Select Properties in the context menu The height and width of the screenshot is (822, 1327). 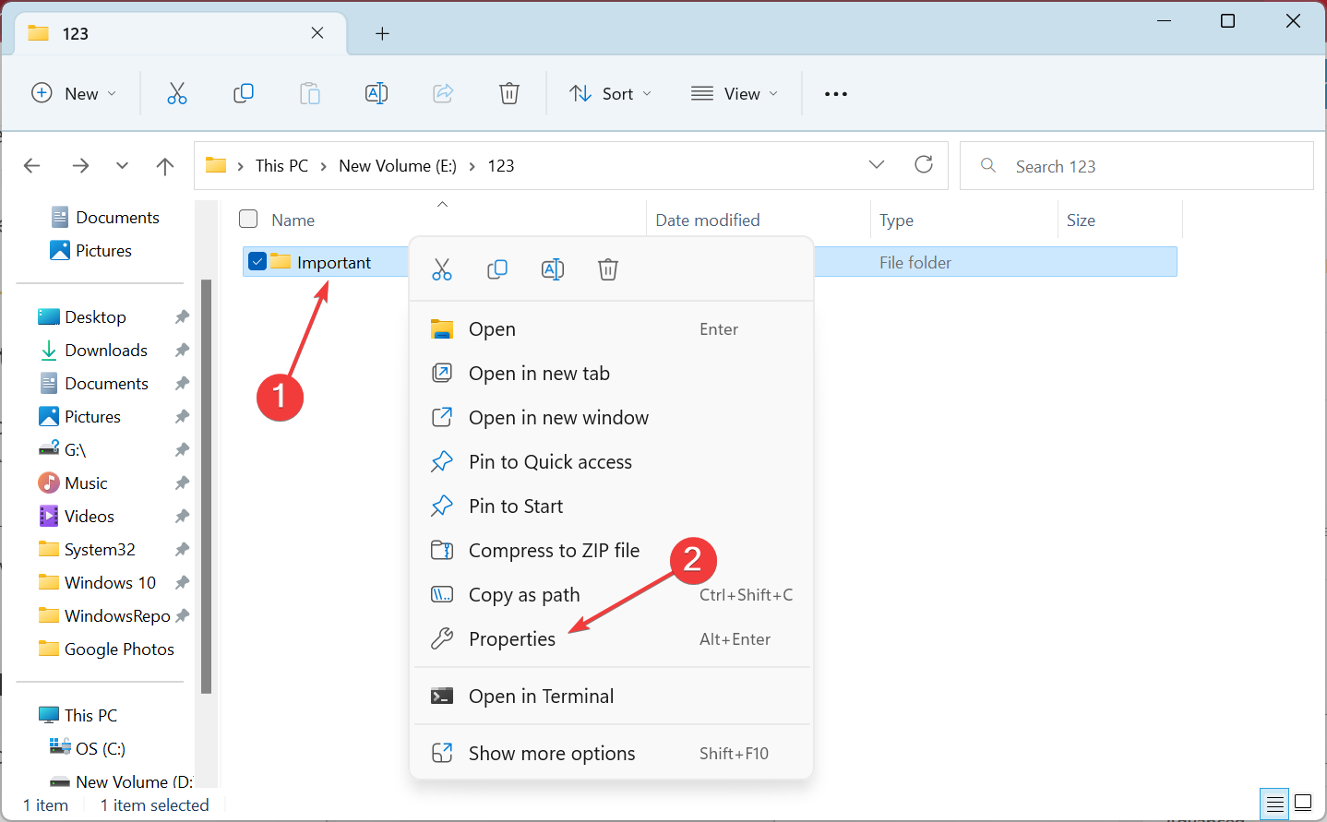(512, 639)
